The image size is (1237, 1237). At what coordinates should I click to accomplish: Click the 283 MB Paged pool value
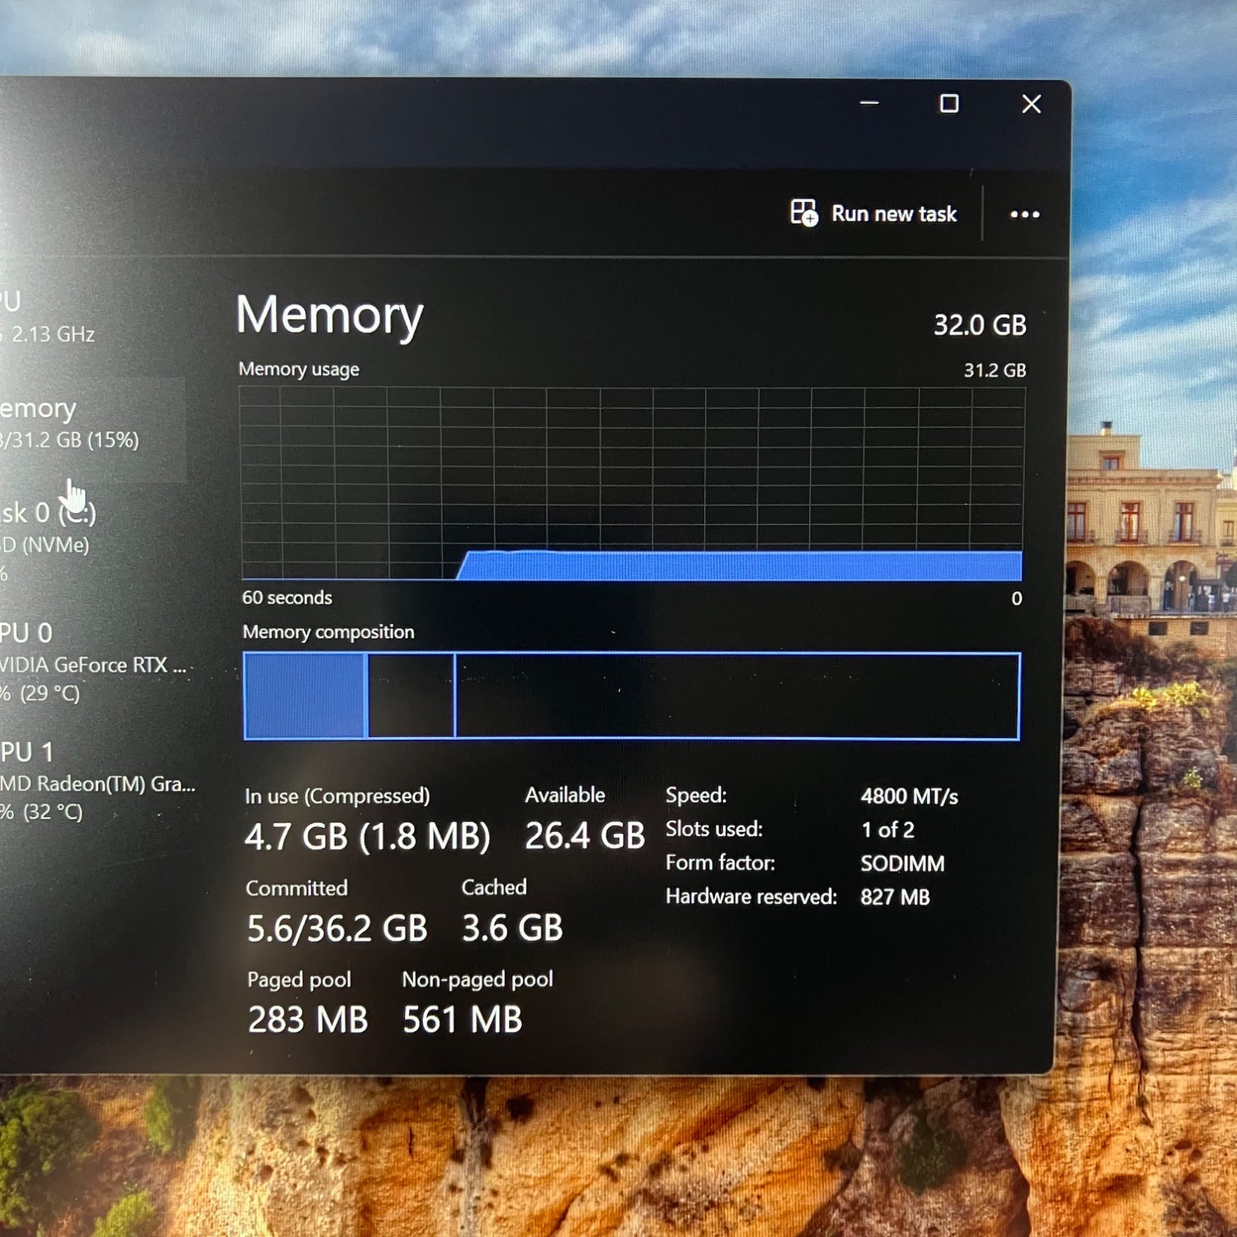pos(308,1019)
